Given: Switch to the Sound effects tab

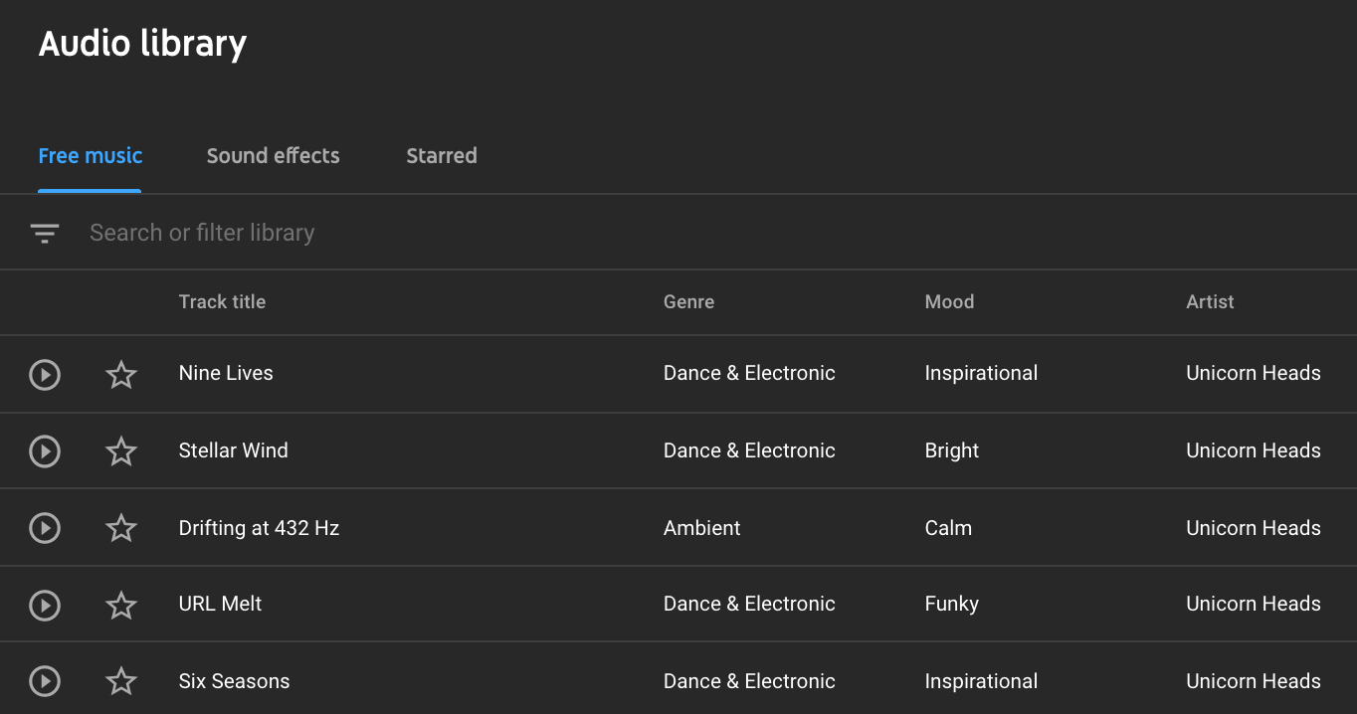Looking at the screenshot, I should (273, 156).
